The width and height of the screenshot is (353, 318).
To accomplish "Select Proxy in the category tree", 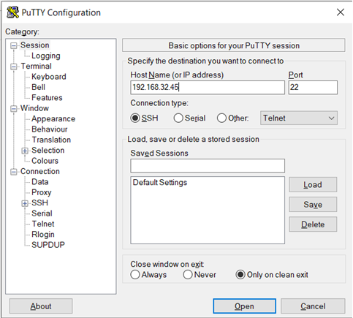I will coord(42,192).
